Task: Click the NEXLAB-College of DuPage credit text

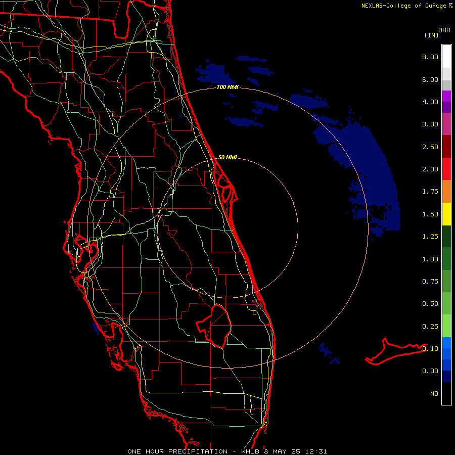Action: (406, 6)
